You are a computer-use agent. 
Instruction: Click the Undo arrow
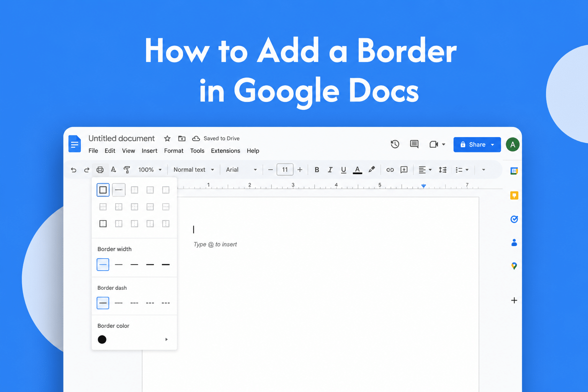73,170
